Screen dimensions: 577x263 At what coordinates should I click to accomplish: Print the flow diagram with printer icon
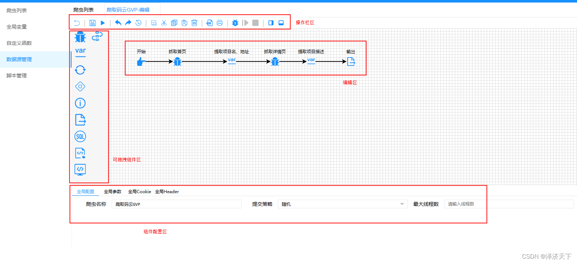220,23
